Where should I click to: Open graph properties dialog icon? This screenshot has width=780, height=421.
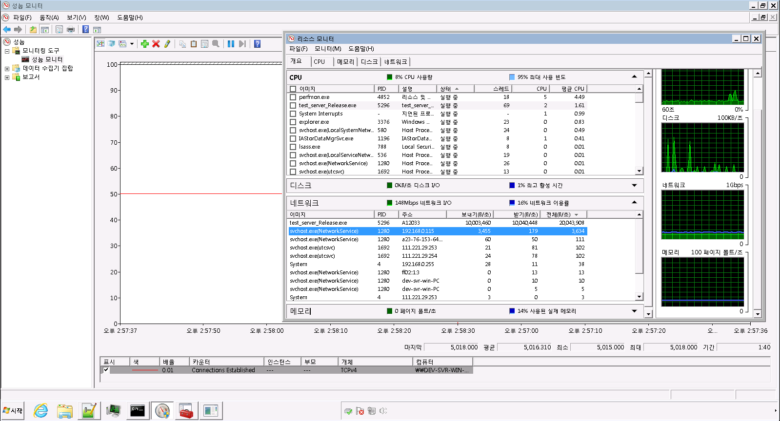pos(205,44)
